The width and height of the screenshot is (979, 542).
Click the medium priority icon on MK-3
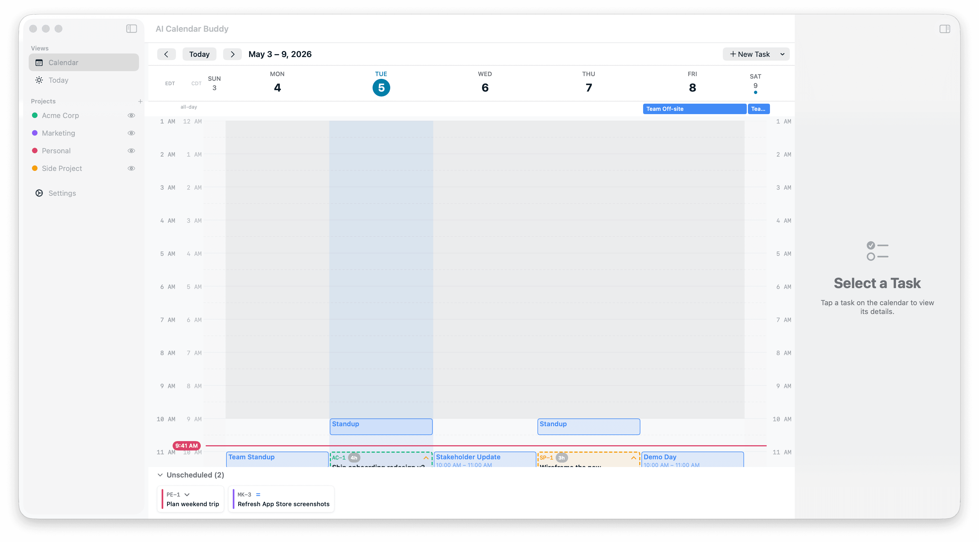(258, 495)
